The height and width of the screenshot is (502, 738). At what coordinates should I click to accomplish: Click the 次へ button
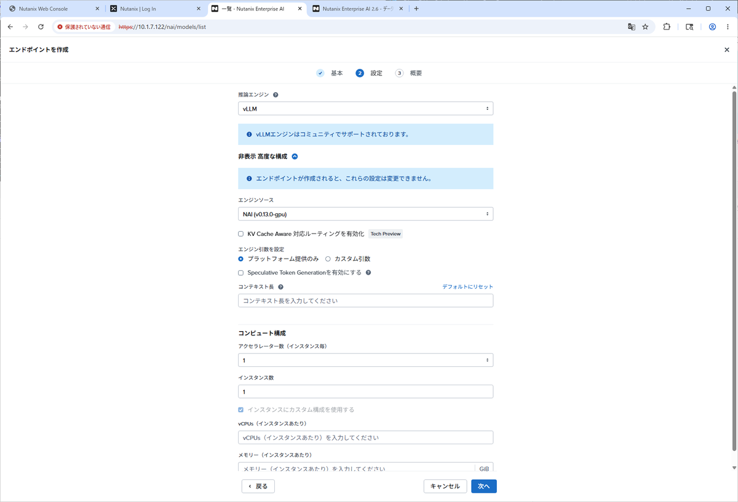484,486
